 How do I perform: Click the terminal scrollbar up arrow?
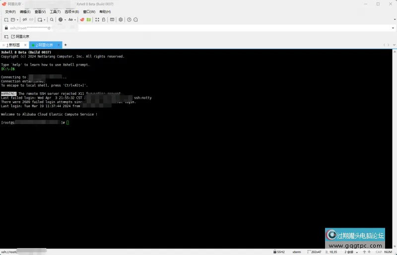[395, 52]
